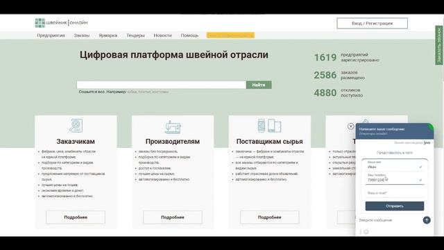
Task: Open the Заказчикам heading
Action: (x=76, y=141)
